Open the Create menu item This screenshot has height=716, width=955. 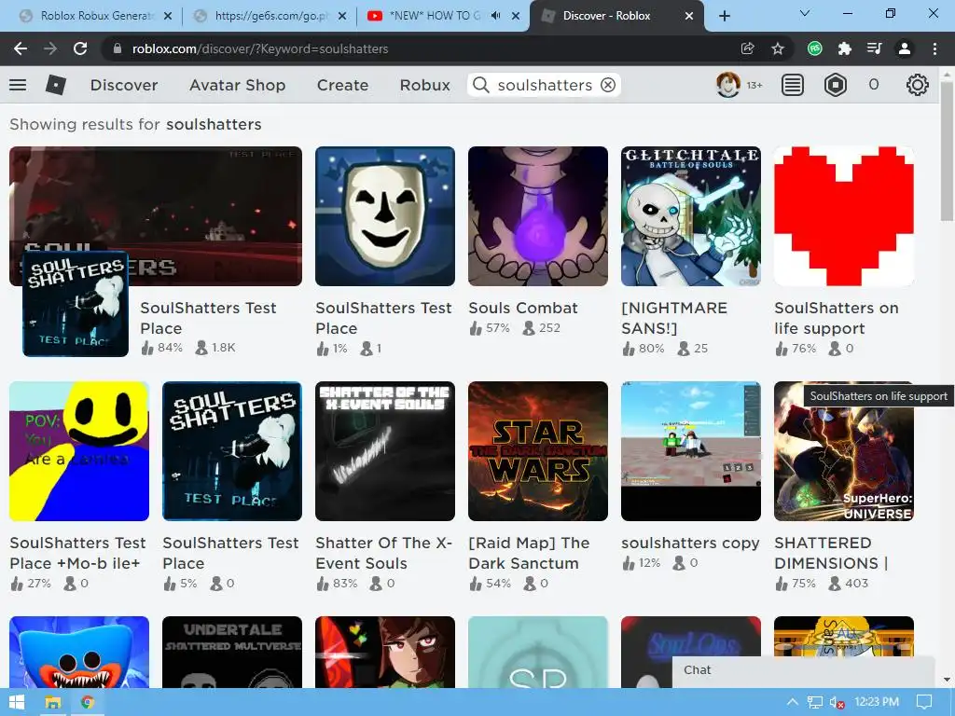342,85
